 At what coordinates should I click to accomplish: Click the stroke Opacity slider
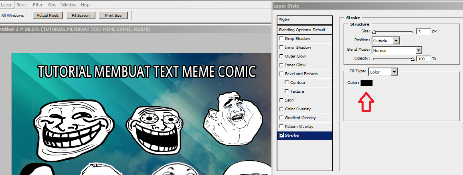393,59
